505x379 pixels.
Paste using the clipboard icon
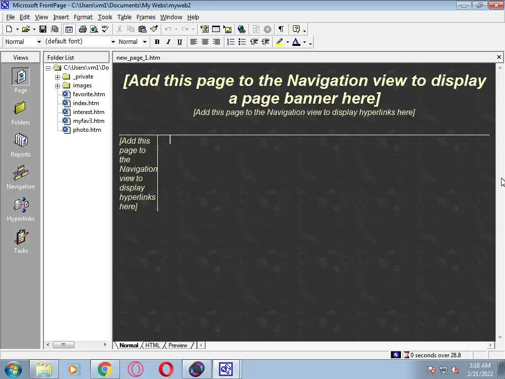(143, 29)
